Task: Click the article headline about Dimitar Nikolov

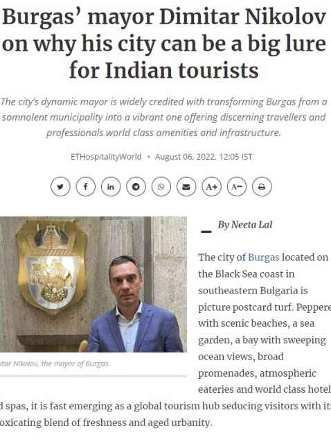Action: [164, 44]
